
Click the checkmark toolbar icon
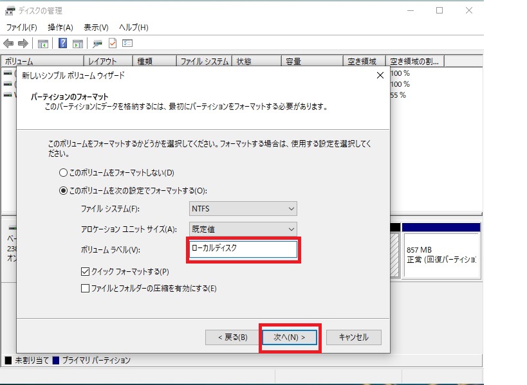[112, 43]
